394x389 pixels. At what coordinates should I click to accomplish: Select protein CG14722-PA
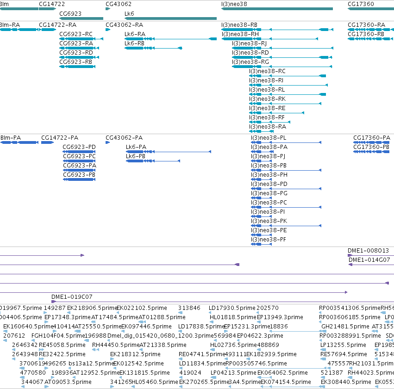point(60,138)
